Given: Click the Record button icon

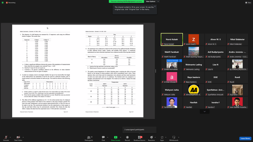Looking at the screenshot, I should 127,137.
